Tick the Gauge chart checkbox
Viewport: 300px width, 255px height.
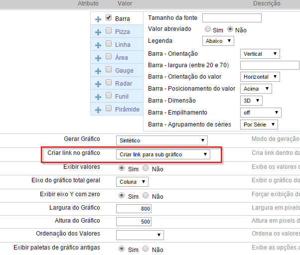(x=109, y=70)
